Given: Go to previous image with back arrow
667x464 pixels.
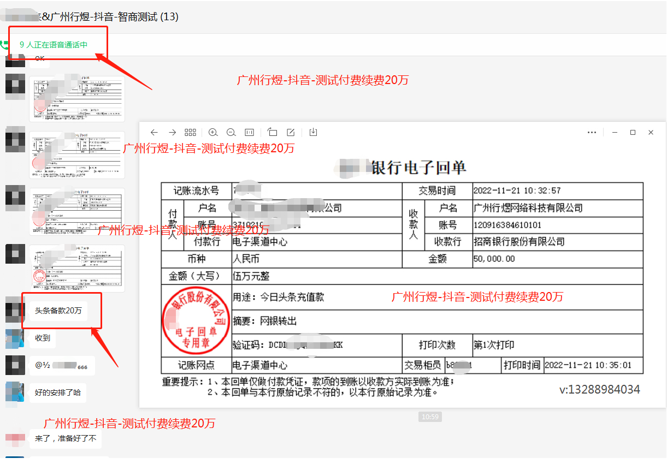Looking at the screenshot, I should pos(154,133).
